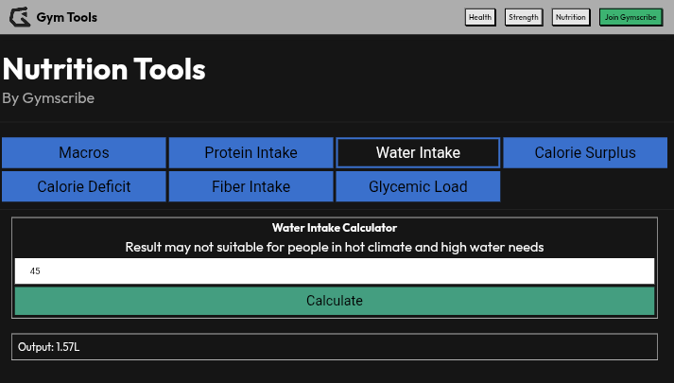Go to the Nutrition tools page

pyautogui.click(x=571, y=17)
